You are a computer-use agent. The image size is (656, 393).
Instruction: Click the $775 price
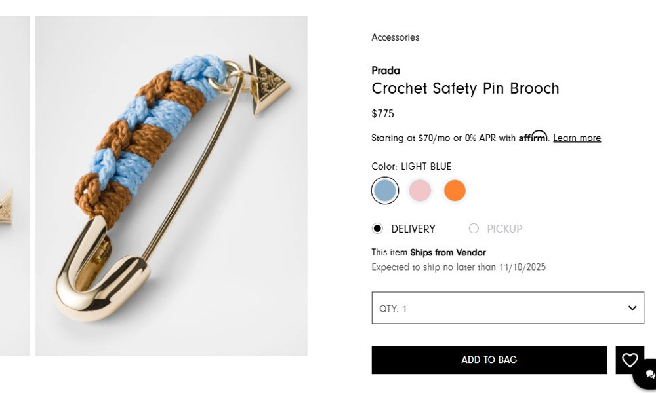[x=382, y=114]
